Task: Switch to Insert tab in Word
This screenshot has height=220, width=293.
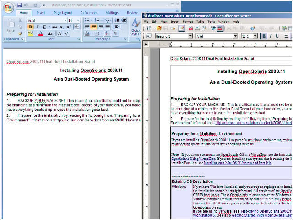Action: tap(41, 13)
